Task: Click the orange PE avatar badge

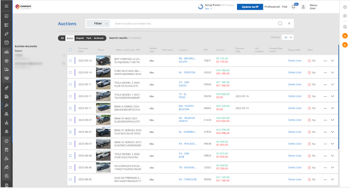Action: (345, 36)
